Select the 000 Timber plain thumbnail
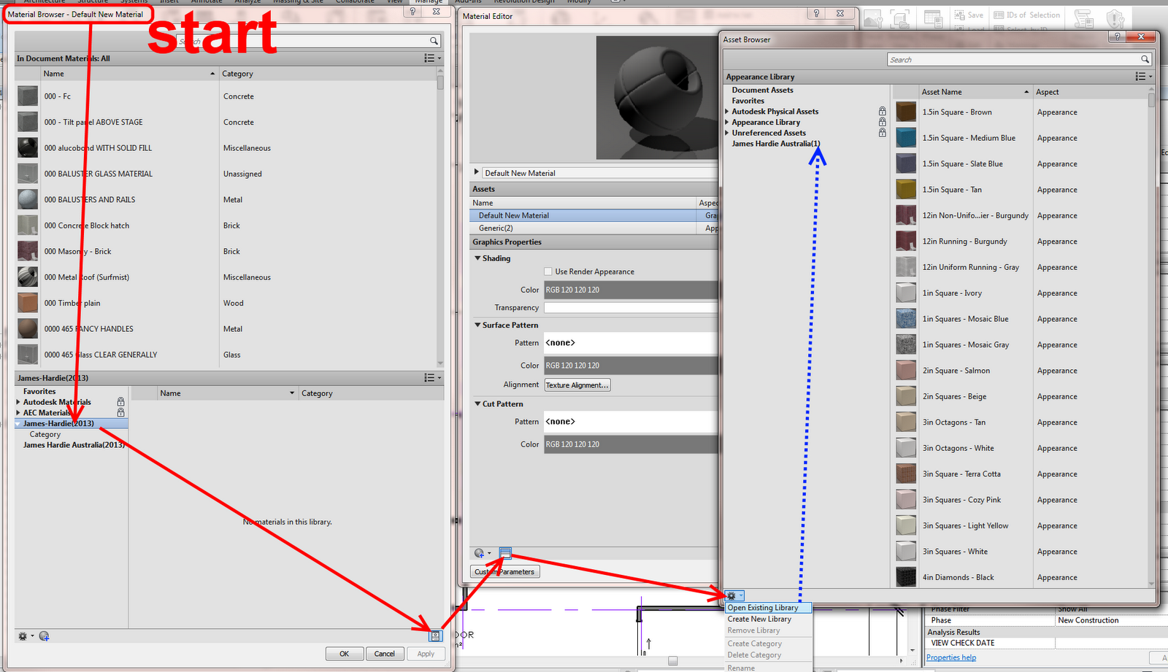 coord(28,303)
